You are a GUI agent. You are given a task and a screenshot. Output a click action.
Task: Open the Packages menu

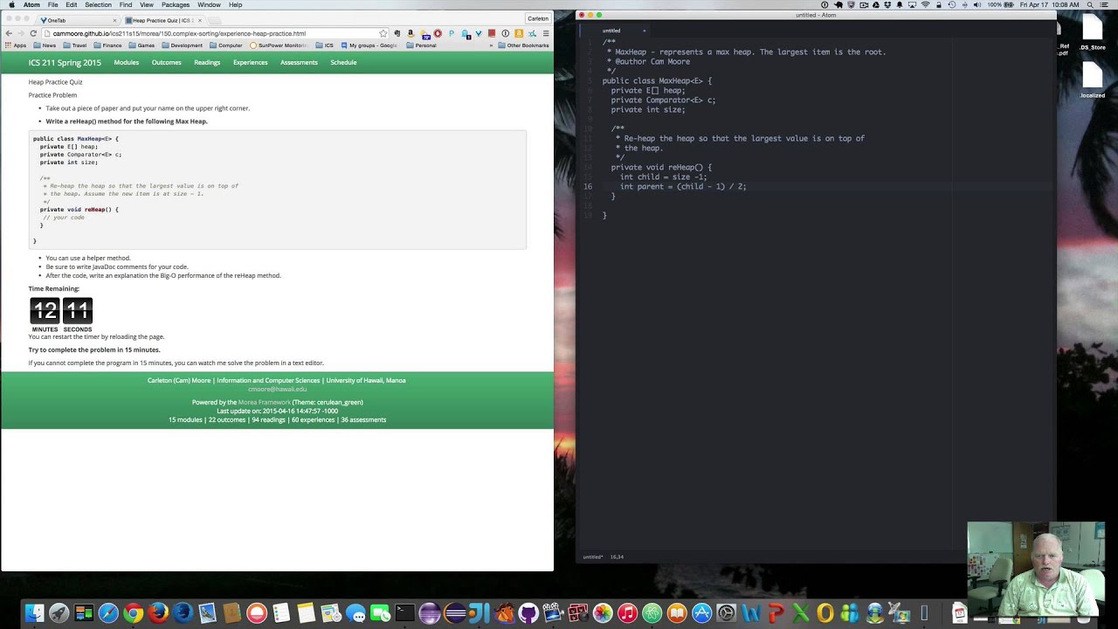[176, 5]
